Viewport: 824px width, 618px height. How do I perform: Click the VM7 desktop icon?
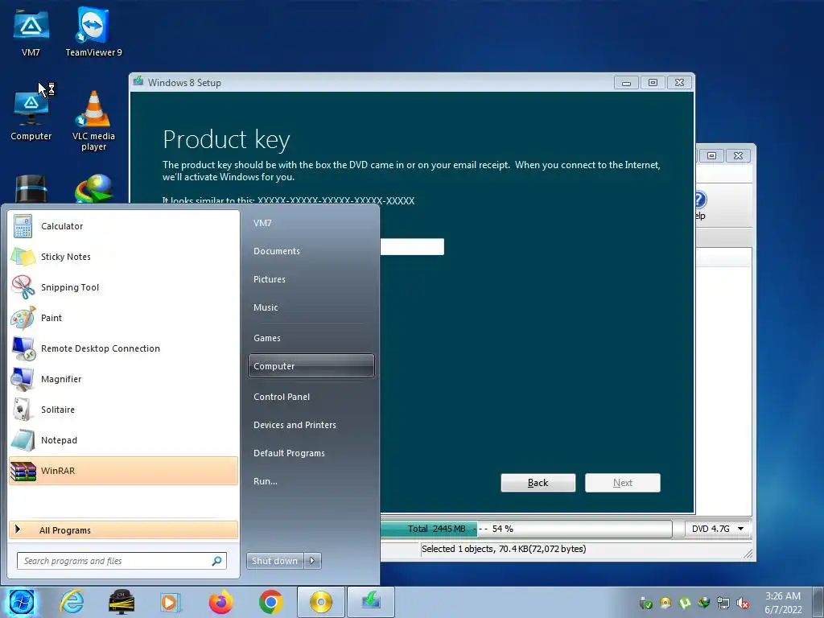[31, 32]
